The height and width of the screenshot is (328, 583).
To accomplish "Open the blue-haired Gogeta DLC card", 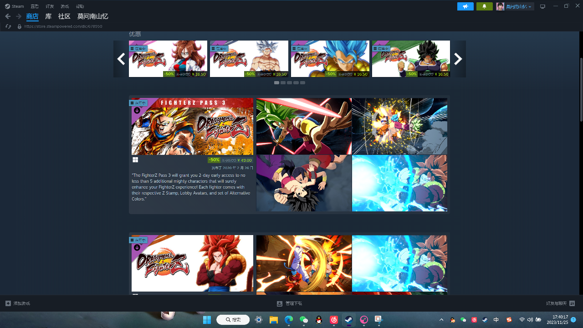I will (x=330, y=59).
